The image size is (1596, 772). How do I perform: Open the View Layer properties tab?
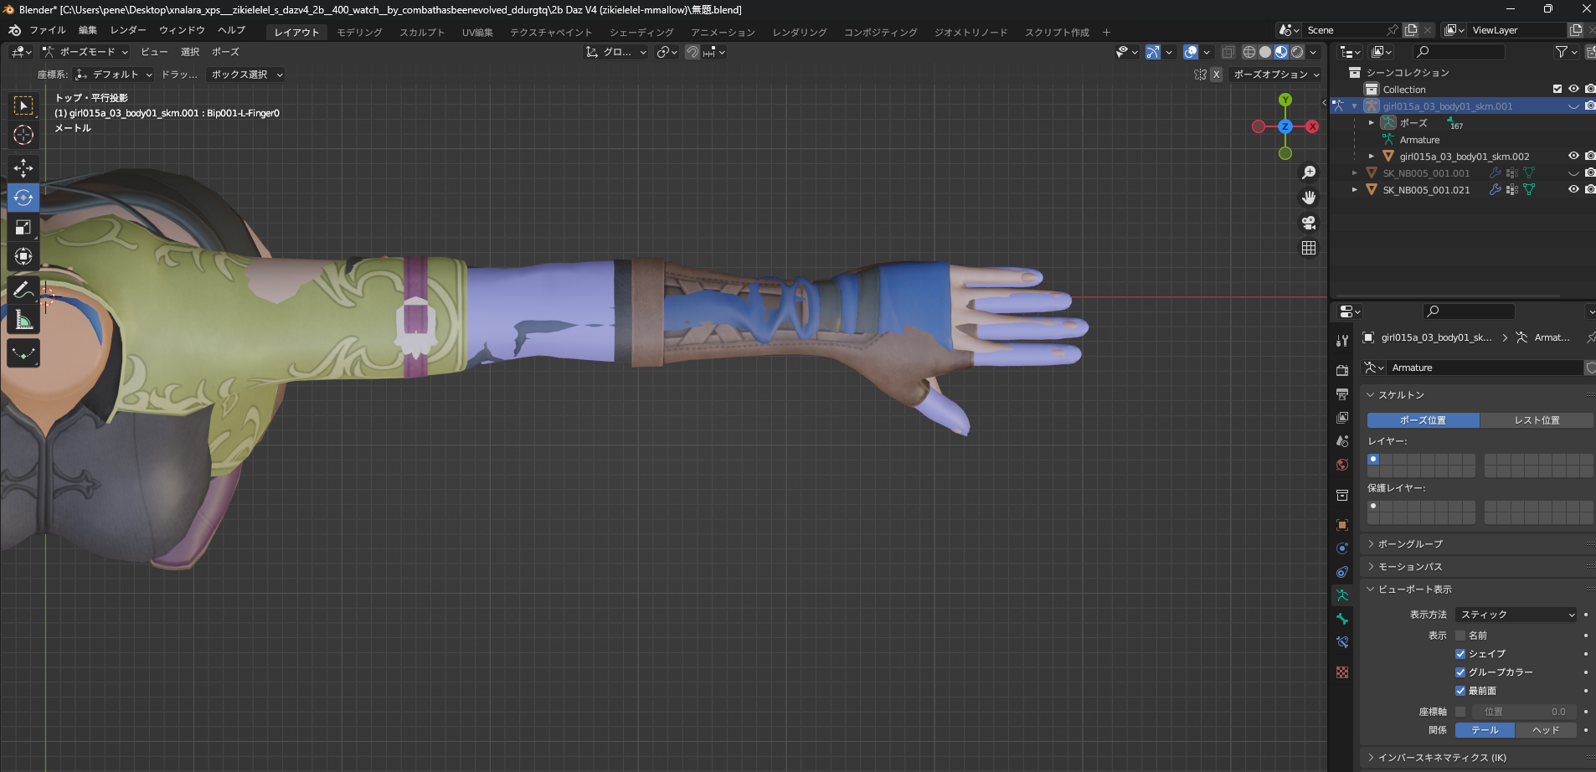(x=1342, y=417)
